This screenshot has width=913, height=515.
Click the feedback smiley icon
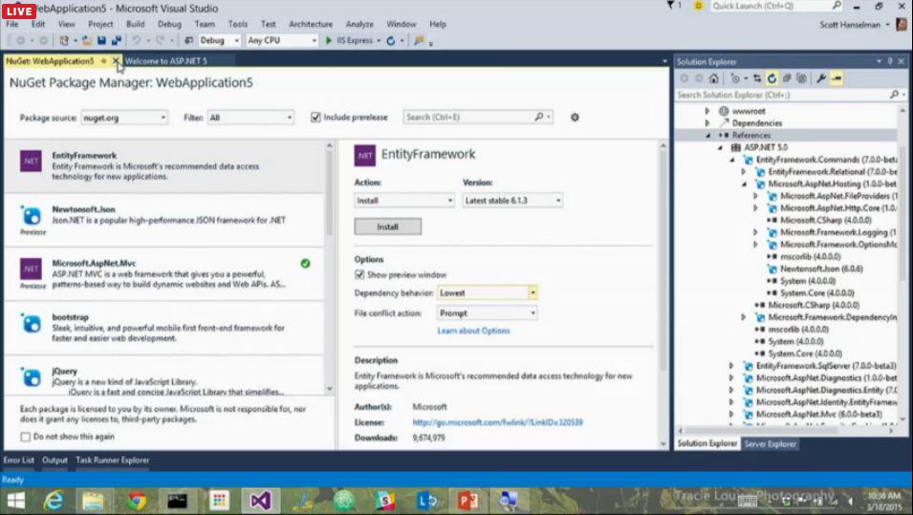[x=698, y=6]
